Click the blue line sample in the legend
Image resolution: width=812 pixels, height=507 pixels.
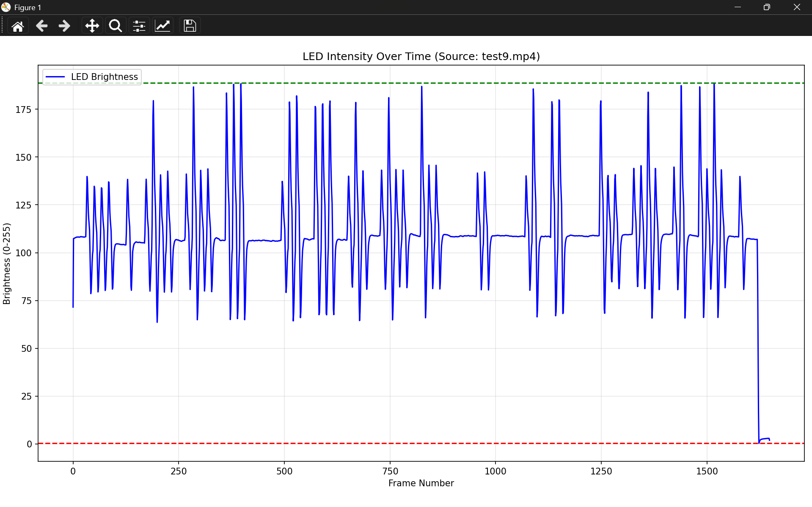[55, 77]
